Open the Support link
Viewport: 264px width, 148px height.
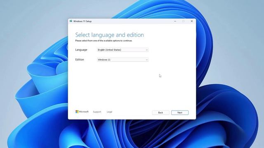97,112
